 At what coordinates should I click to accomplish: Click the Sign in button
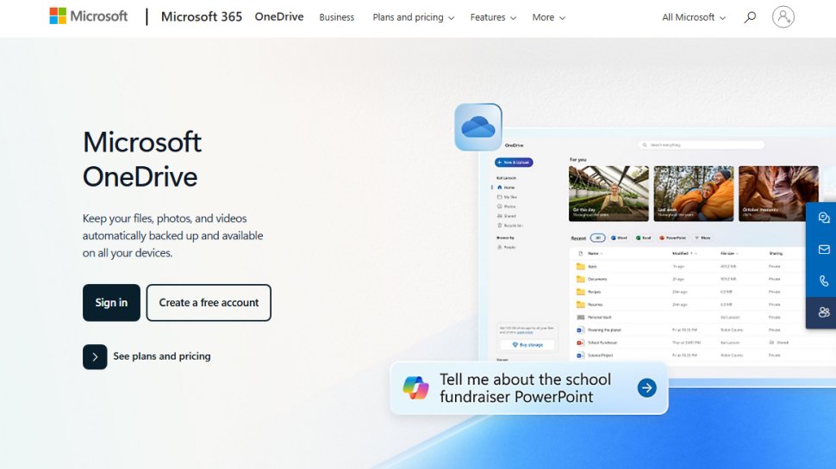pos(111,302)
